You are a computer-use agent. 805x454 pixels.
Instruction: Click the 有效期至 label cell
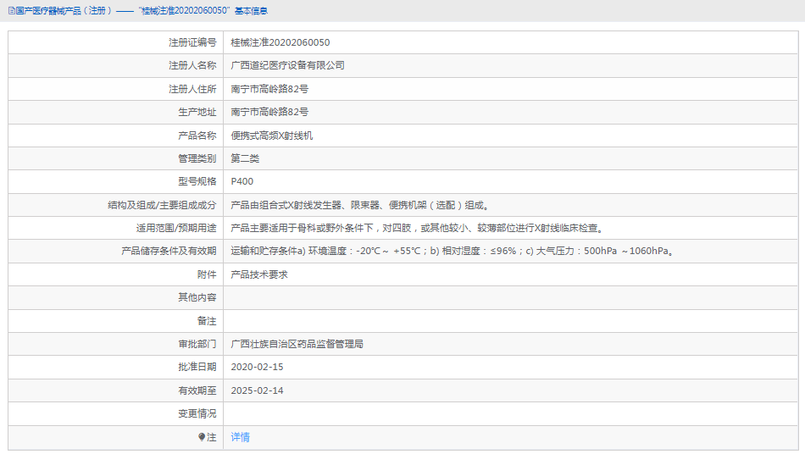click(115, 390)
